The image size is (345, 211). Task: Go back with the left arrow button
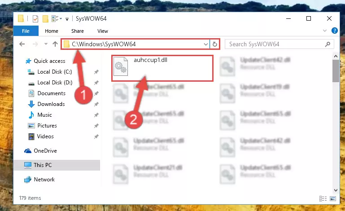tap(22, 44)
